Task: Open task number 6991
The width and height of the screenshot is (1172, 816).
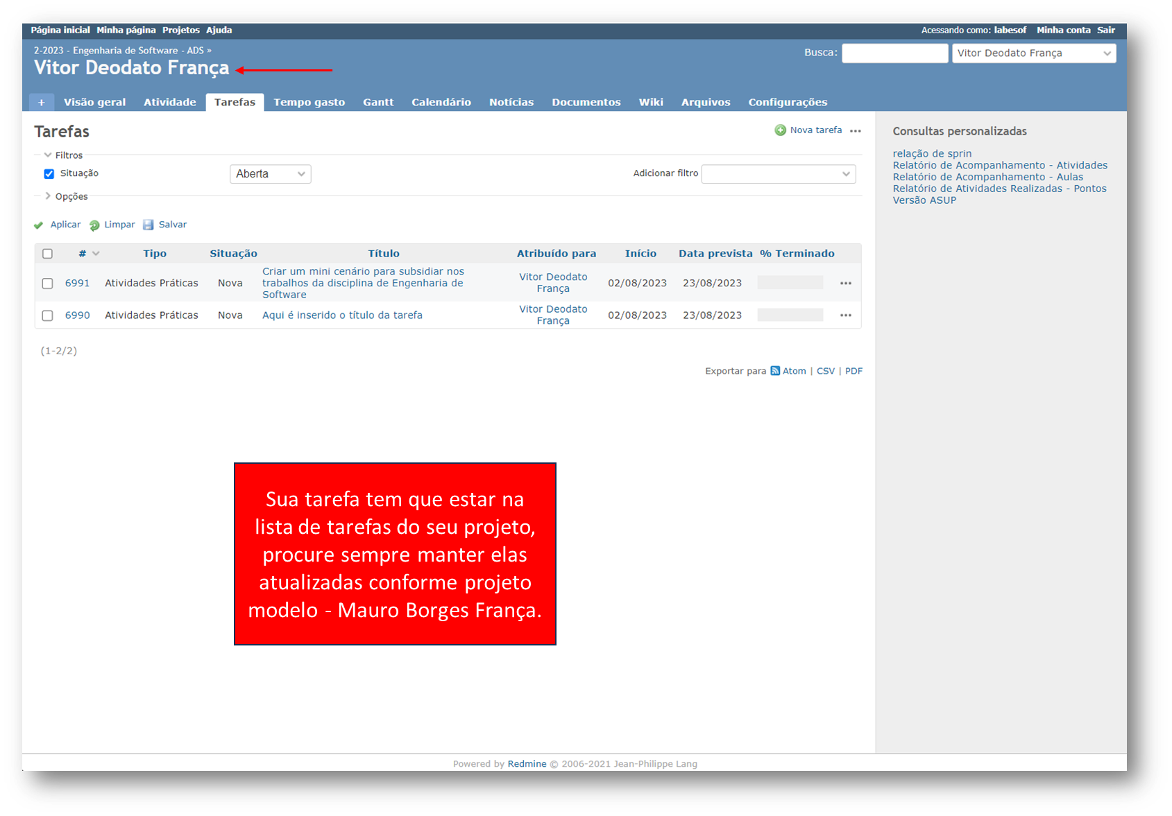Action: pyautogui.click(x=78, y=283)
